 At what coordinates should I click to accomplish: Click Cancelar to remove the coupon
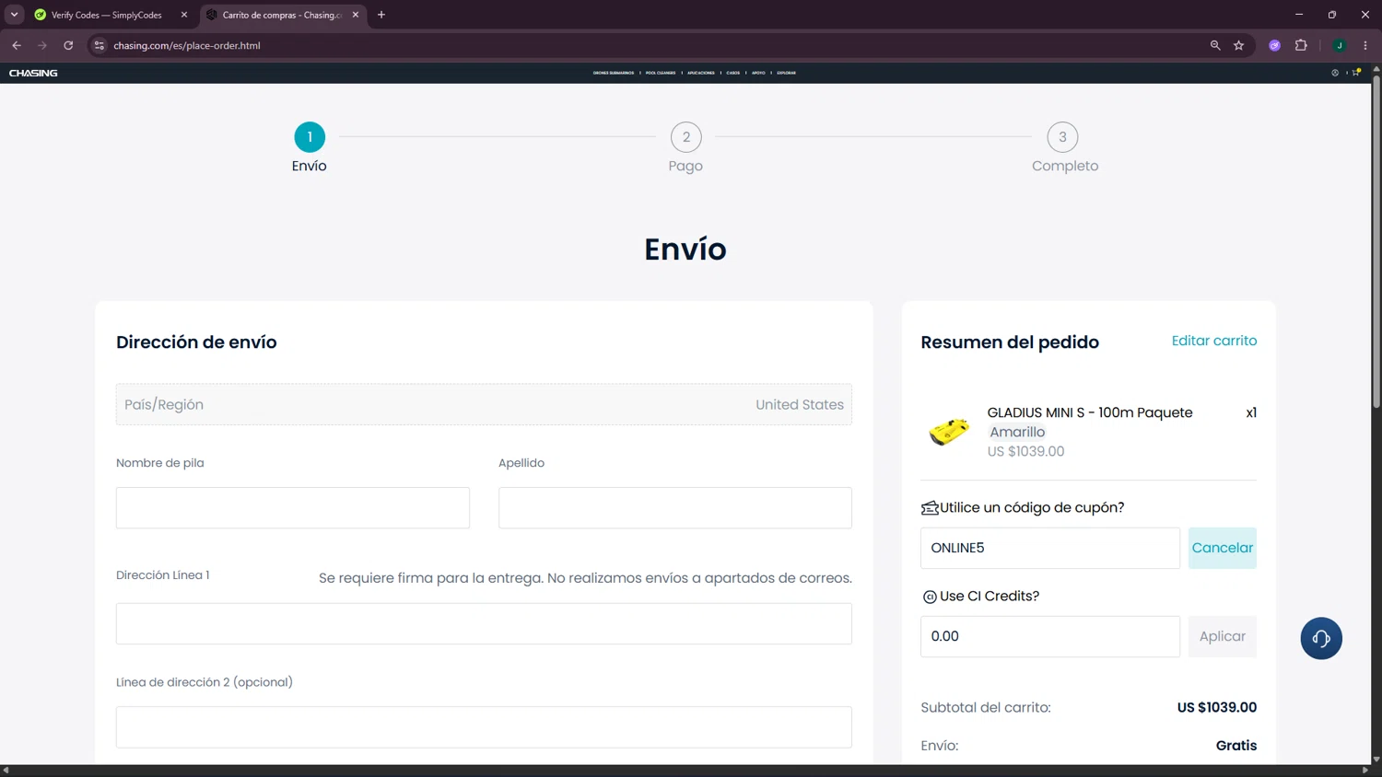(1223, 548)
